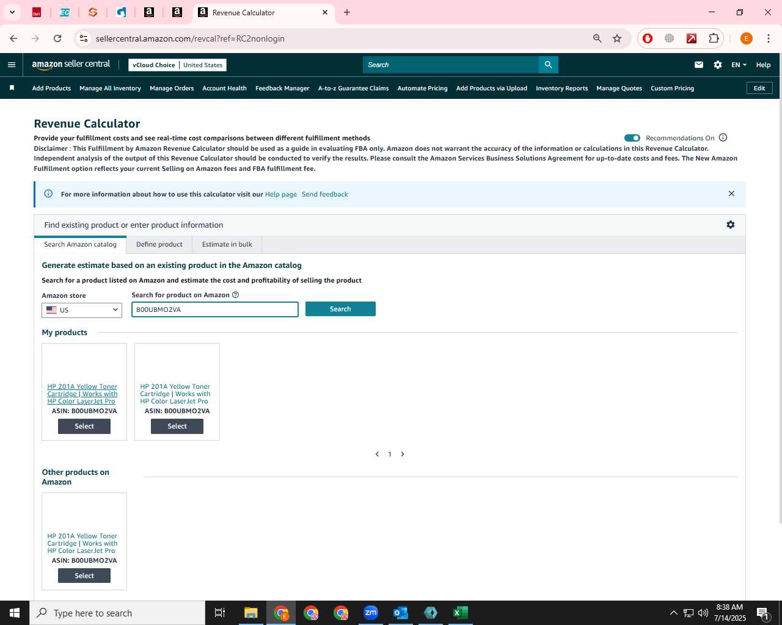782x625 pixels.
Task: Click the Edit navigation button
Action: [759, 88]
